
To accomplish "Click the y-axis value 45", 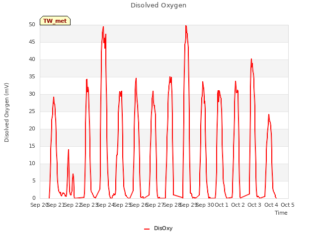I will pos(32,42).
